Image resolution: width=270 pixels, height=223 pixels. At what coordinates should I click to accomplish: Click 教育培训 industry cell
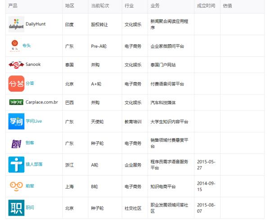[133, 122]
